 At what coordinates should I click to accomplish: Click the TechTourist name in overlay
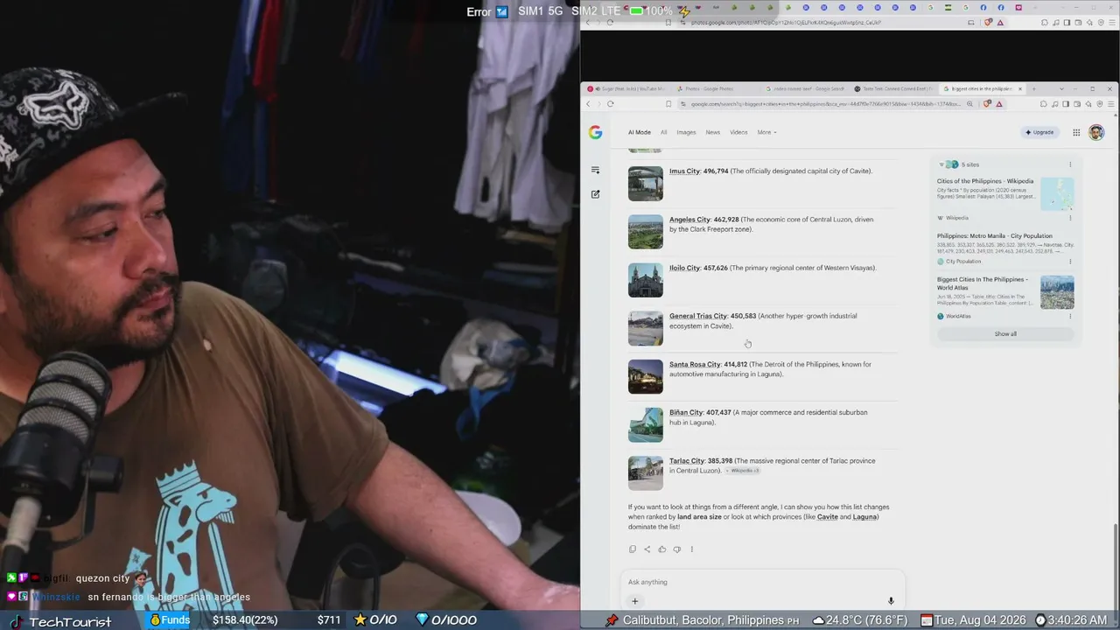click(70, 622)
